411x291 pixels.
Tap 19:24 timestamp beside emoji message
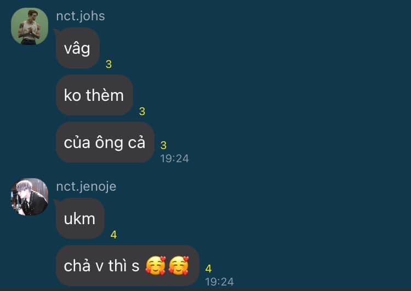[219, 282]
